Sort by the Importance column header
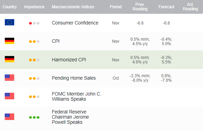This screenshot has width=203, height=130. (34, 7)
